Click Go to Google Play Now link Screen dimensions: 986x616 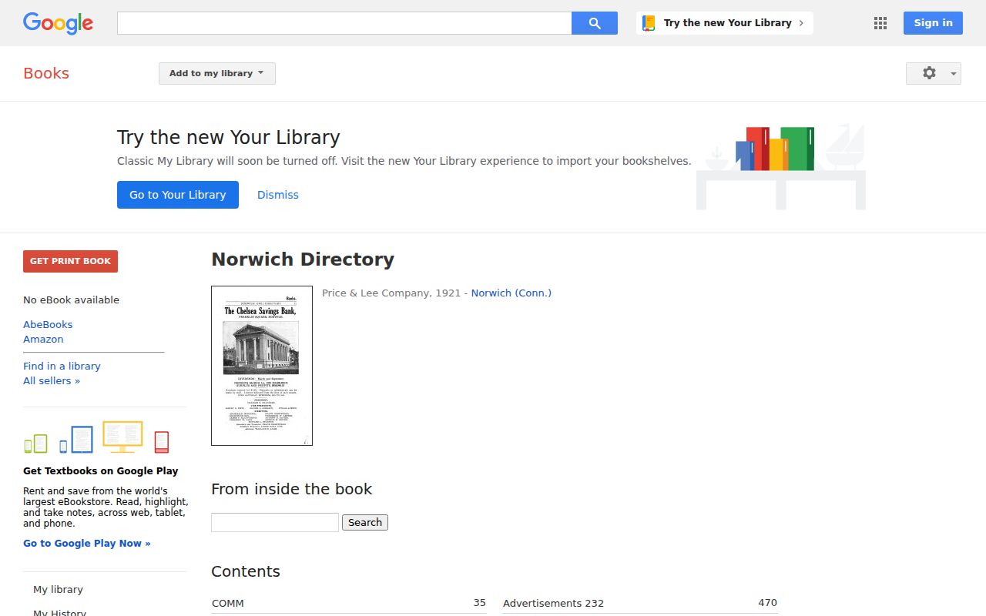(87, 543)
